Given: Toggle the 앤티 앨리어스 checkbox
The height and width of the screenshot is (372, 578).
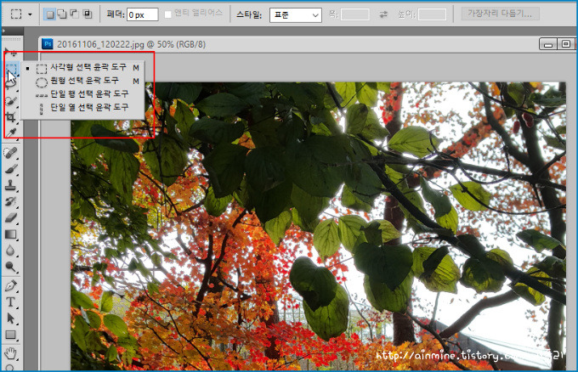Looking at the screenshot, I should pos(167,14).
